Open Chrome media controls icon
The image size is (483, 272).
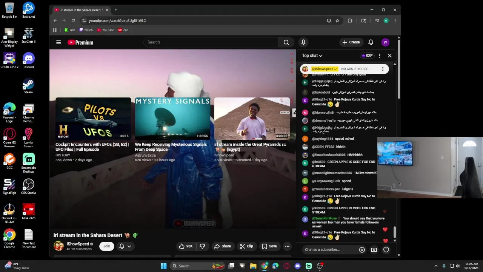377,21
